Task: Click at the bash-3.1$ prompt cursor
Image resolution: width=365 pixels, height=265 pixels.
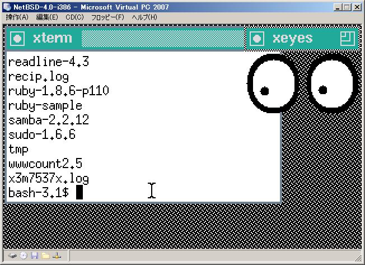Action: click(x=79, y=193)
